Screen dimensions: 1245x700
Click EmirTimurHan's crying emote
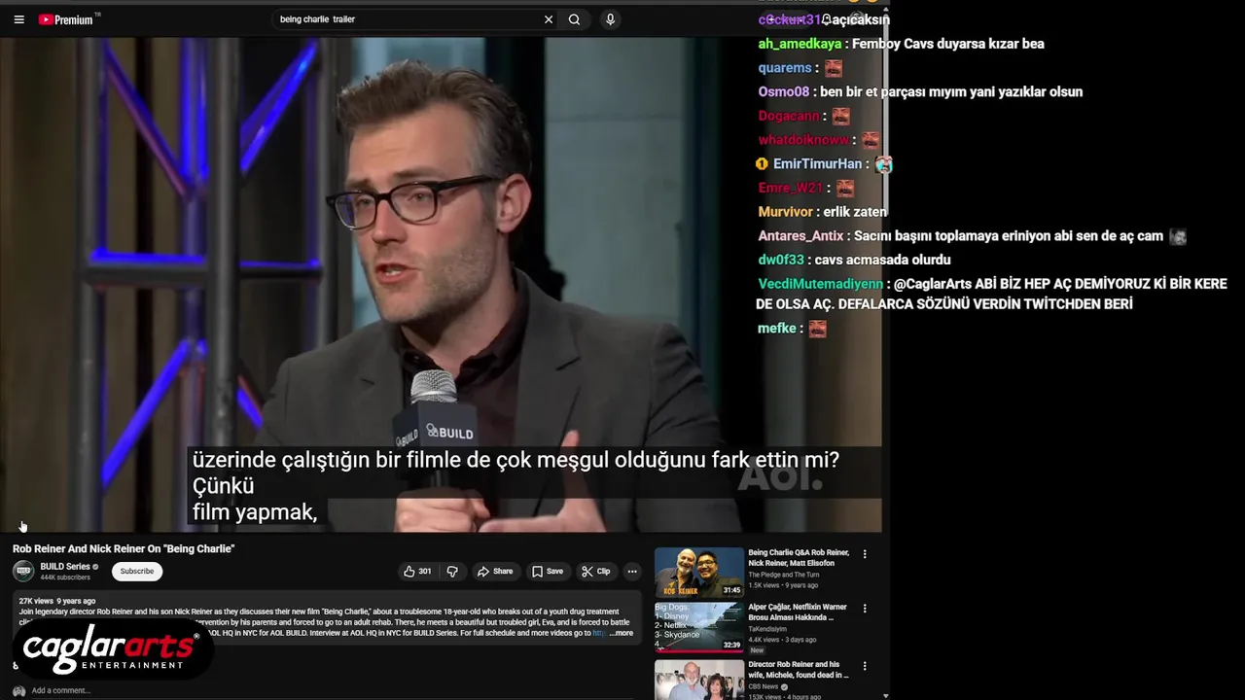point(884,164)
